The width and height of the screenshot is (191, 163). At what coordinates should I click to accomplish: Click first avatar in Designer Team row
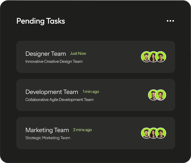tap(146, 57)
